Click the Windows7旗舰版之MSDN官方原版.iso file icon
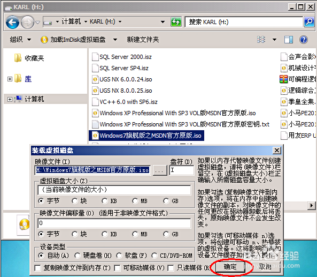 point(95,136)
